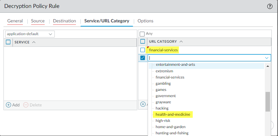Uncheck the checked box beside the empty input row
The image size is (278, 136).
(142, 58)
